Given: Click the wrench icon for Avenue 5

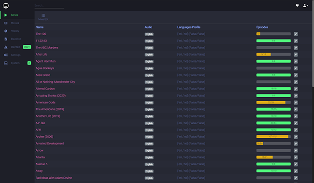Looking at the screenshot, I should [x=296, y=164].
